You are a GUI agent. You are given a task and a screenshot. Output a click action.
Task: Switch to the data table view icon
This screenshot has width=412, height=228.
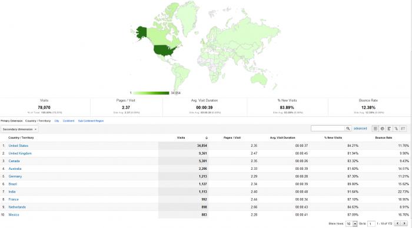click(376, 129)
